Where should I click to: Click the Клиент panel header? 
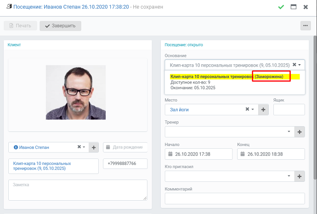[14, 45]
